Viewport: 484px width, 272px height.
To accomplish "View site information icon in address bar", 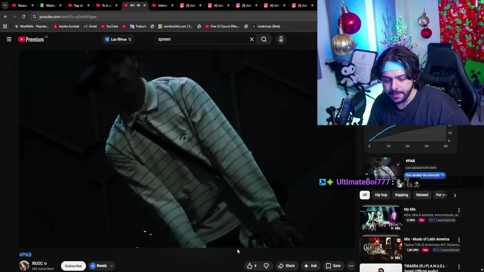I will [x=34, y=17].
